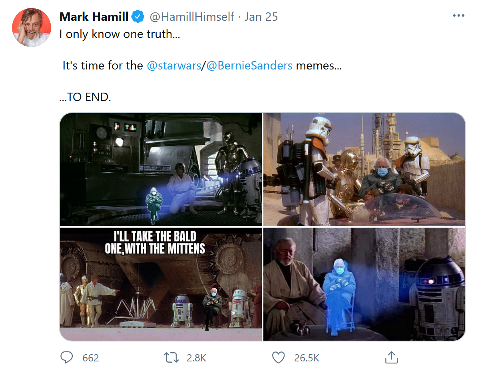View the hologram Bernie with Luke image
The image size is (478, 373).
[161, 169]
